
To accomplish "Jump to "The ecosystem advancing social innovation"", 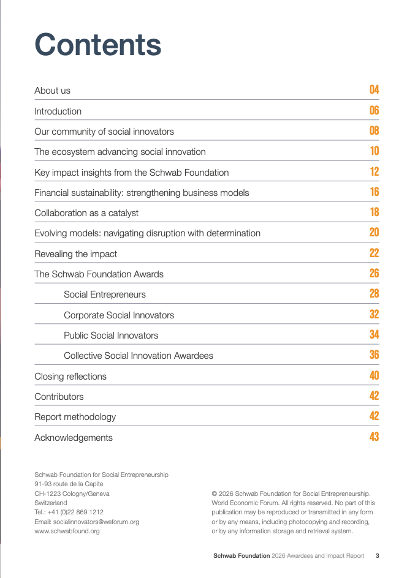I will [x=120, y=152].
